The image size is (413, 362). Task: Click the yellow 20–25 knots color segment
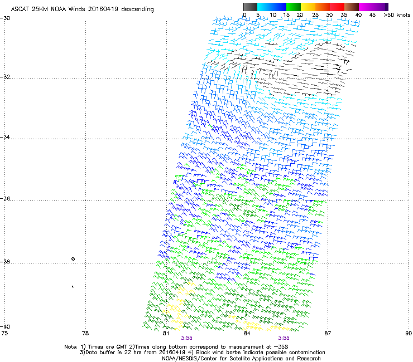pos(308,7)
